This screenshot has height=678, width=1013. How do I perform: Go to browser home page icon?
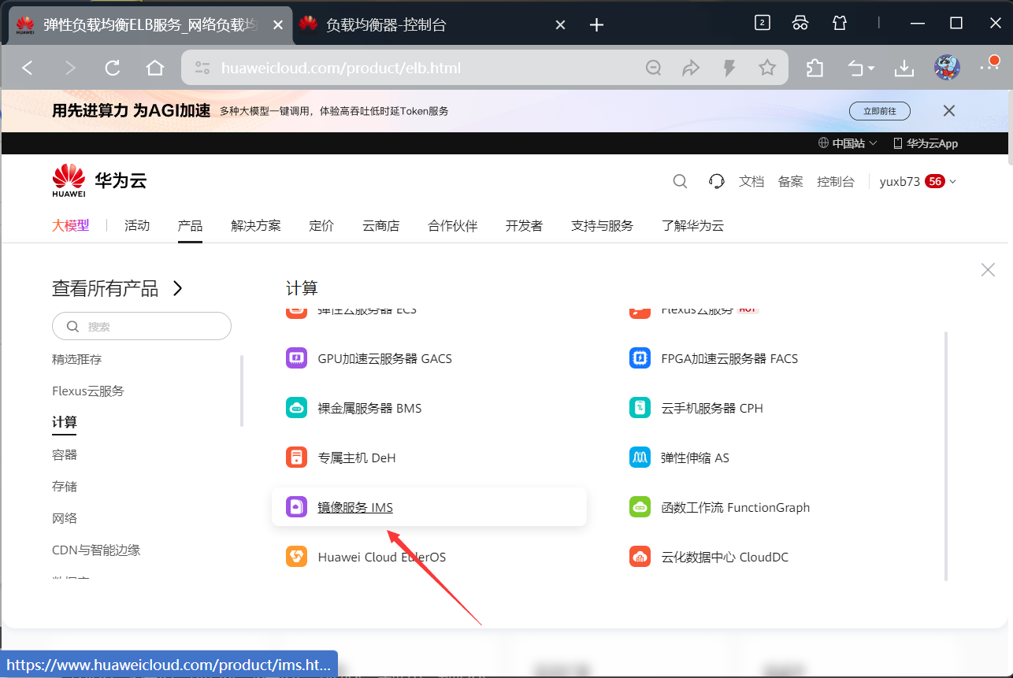(x=155, y=68)
